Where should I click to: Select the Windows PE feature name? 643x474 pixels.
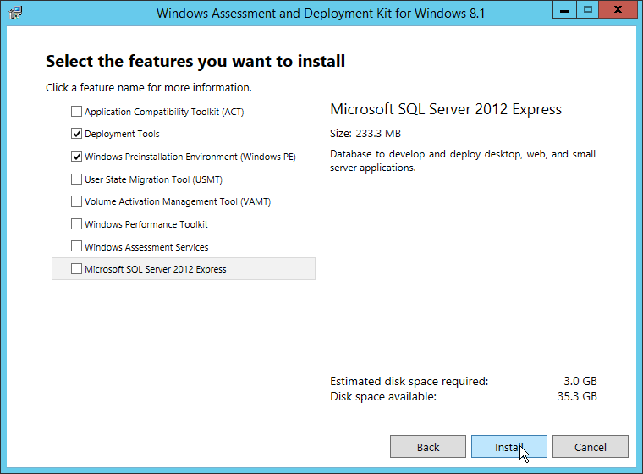[190, 157]
